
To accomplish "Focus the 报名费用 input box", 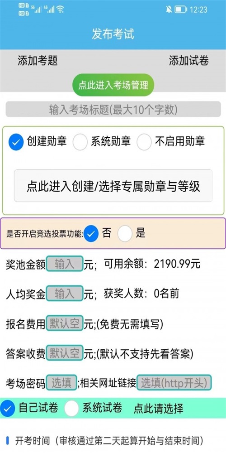I will (x=65, y=323).
